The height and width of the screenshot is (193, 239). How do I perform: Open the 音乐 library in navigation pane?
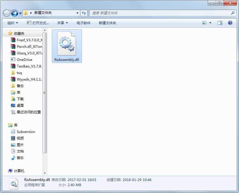[x=19, y=158]
